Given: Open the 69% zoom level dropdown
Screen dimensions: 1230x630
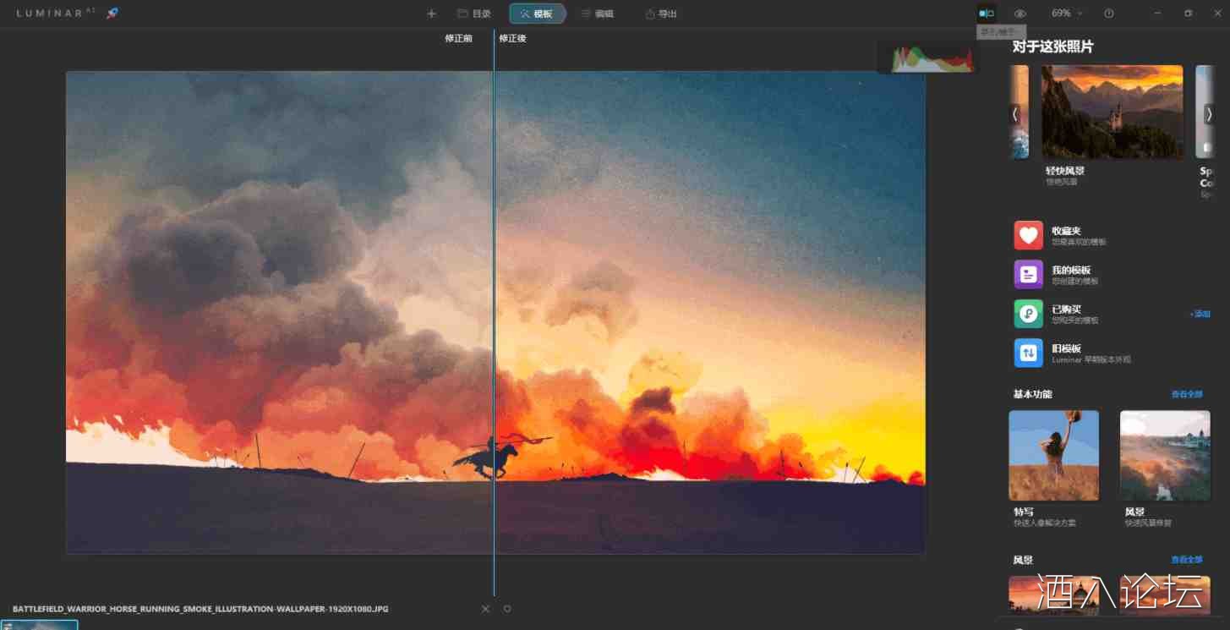Looking at the screenshot, I should click(x=1066, y=14).
